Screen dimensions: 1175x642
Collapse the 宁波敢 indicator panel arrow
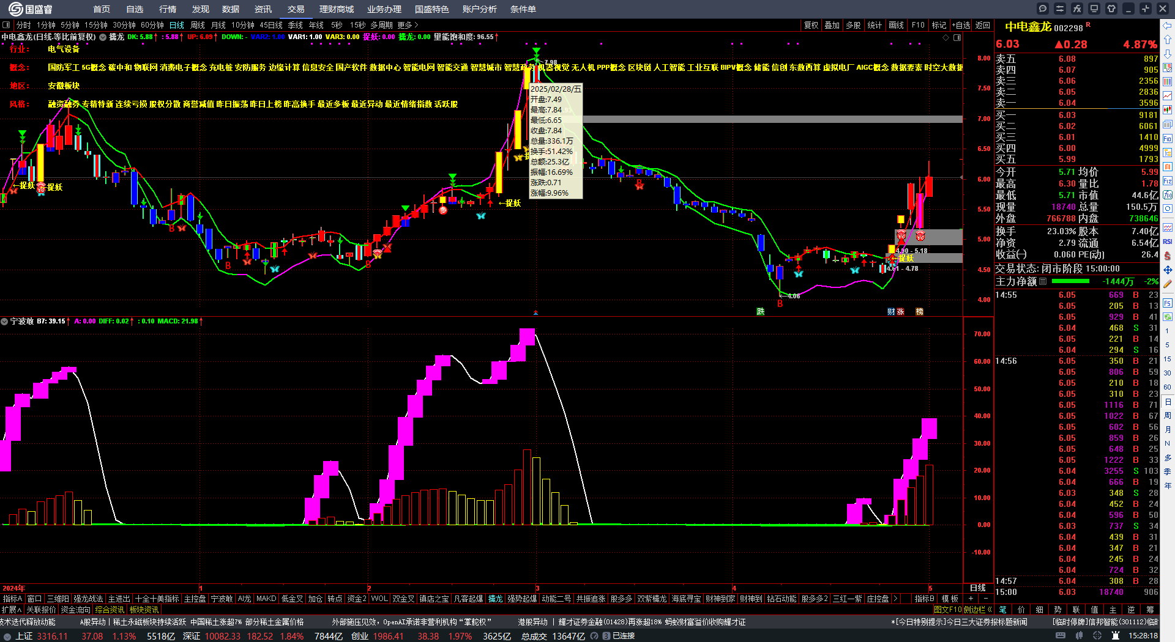4,321
